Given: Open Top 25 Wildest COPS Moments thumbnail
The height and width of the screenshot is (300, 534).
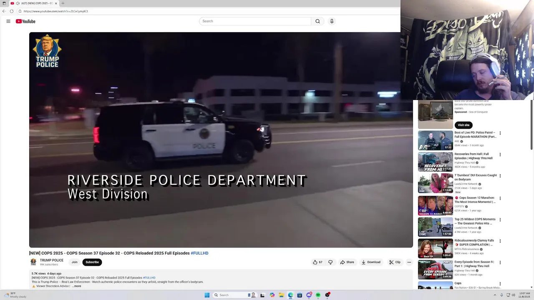Looking at the screenshot, I should (x=436, y=227).
